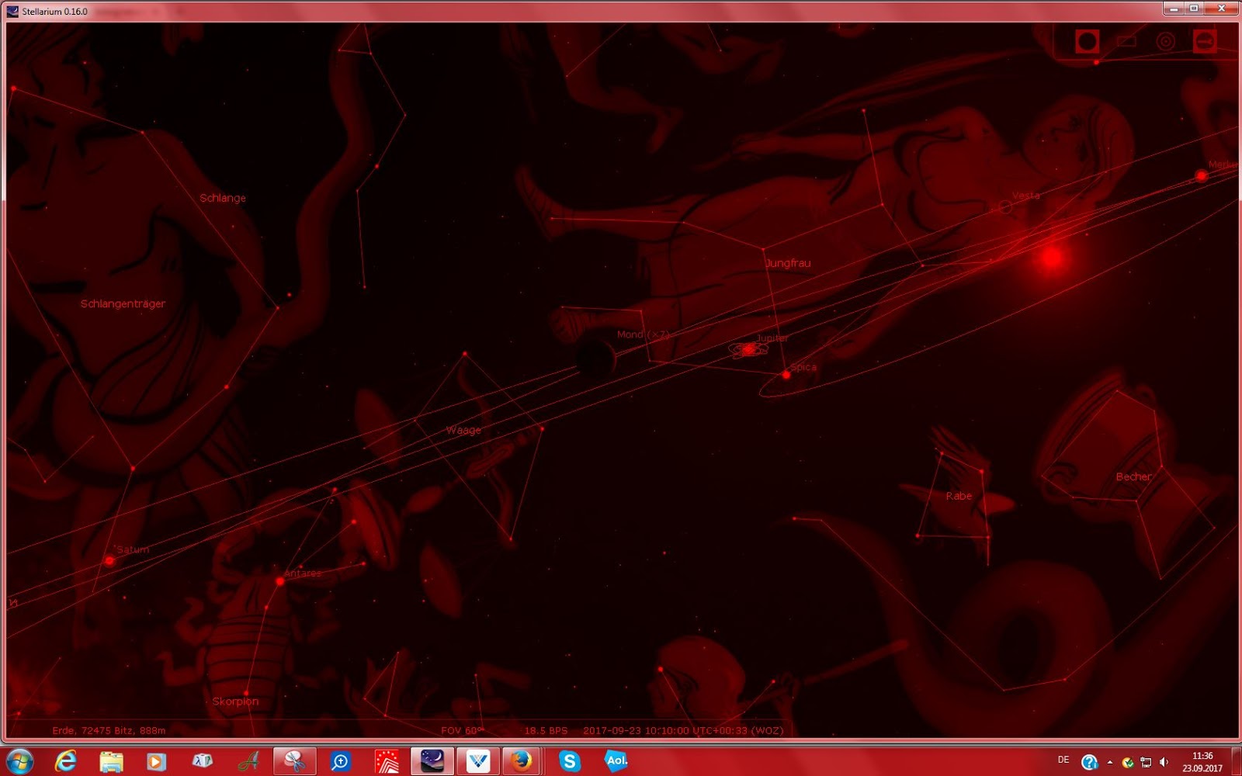Click the 'Jungfrau' constellation label
Image resolution: width=1242 pixels, height=776 pixels.
[x=788, y=263]
